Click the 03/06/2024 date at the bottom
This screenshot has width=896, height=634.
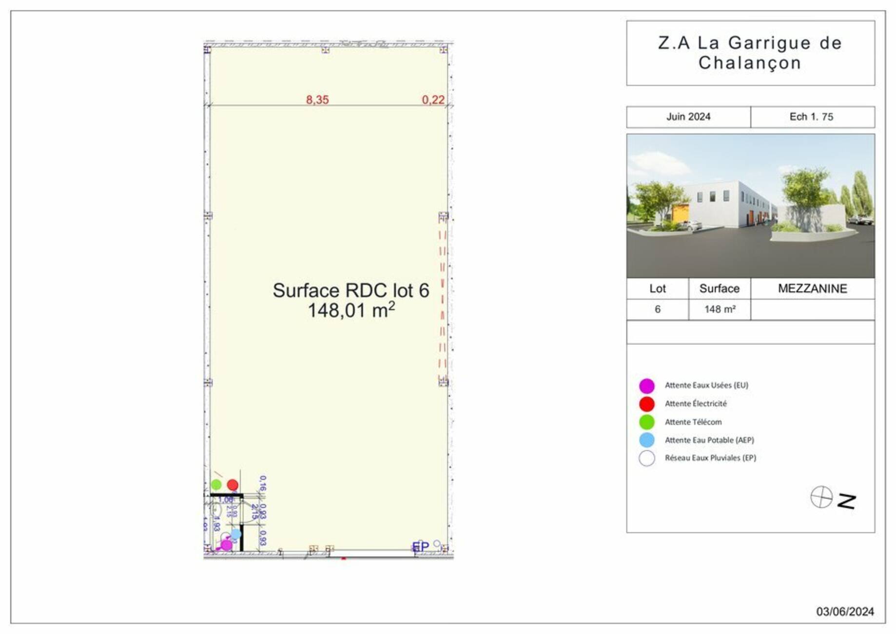(845, 612)
